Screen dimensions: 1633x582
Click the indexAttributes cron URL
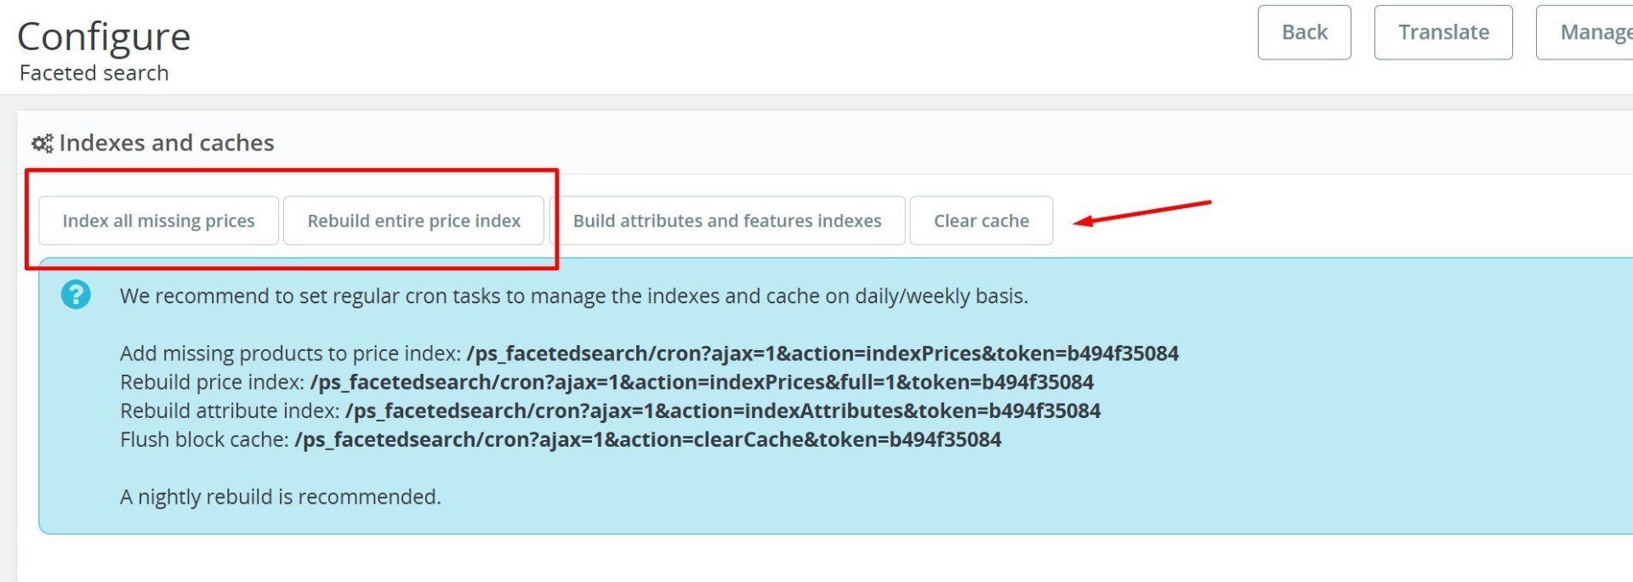722,411
